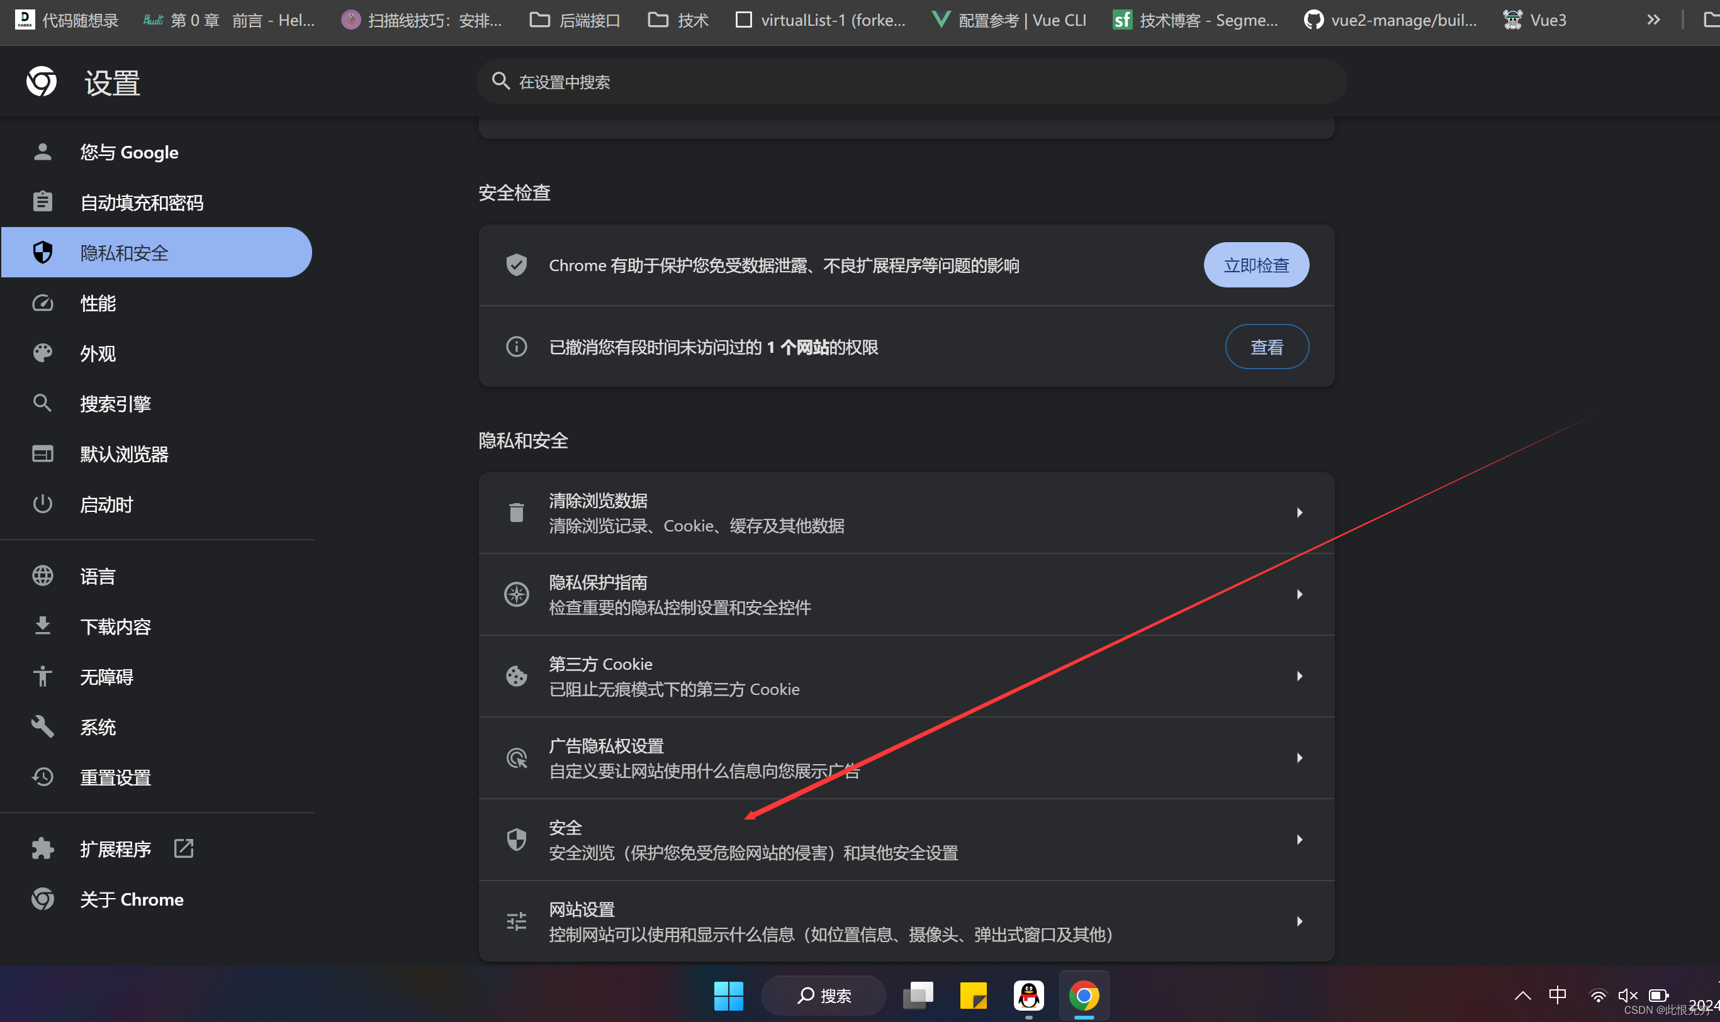
Task: Click the info icon next to 已撤消 notice
Action: 516,347
